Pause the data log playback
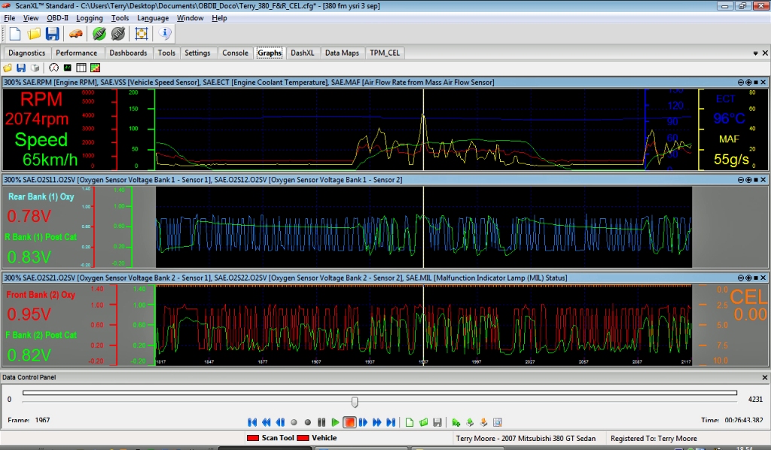The image size is (771, 450). (322, 422)
